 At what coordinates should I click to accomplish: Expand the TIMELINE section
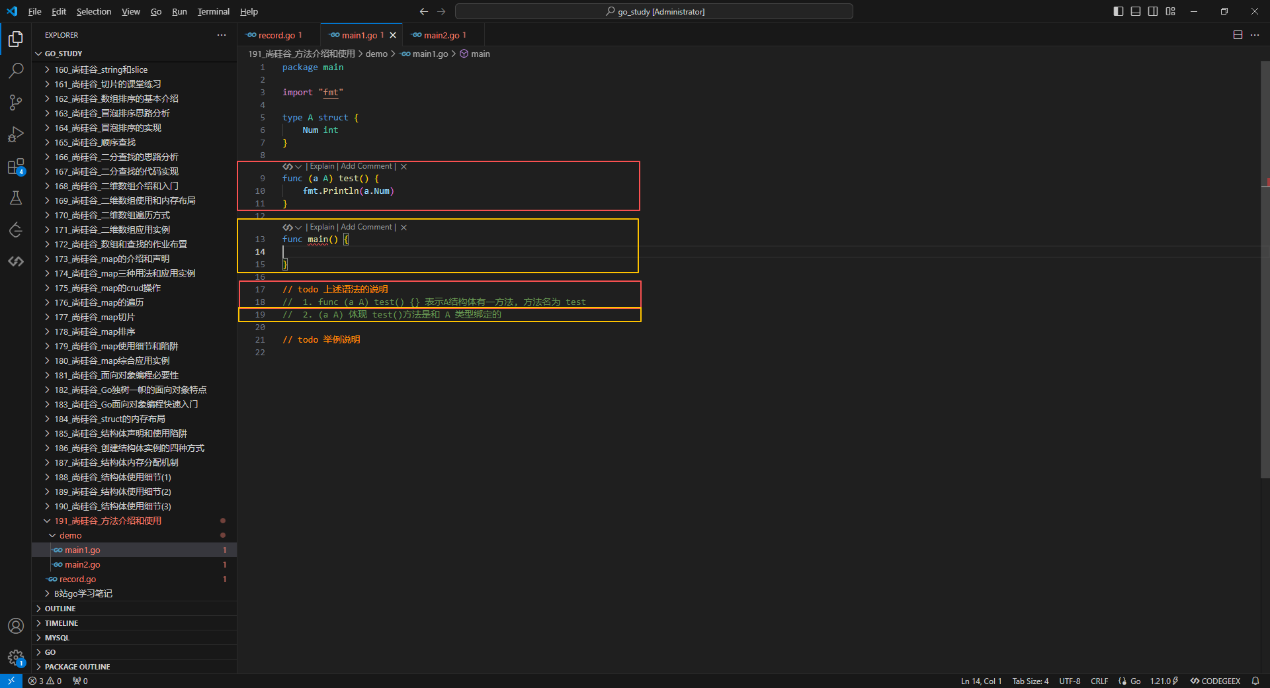coord(134,623)
